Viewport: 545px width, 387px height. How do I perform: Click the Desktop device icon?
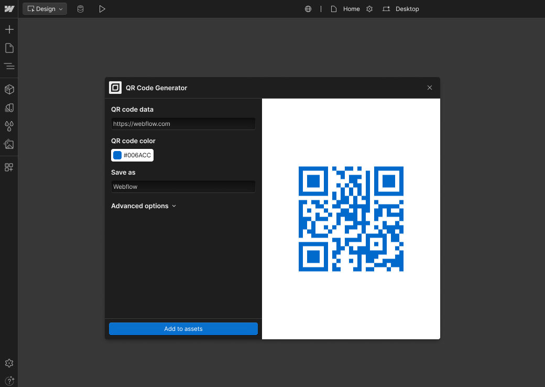pyautogui.click(x=386, y=9)
